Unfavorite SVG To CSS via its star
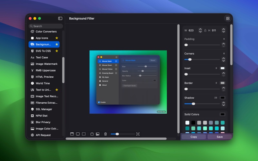The height and width of the screenshot is (161, 258). pos(57,51)
